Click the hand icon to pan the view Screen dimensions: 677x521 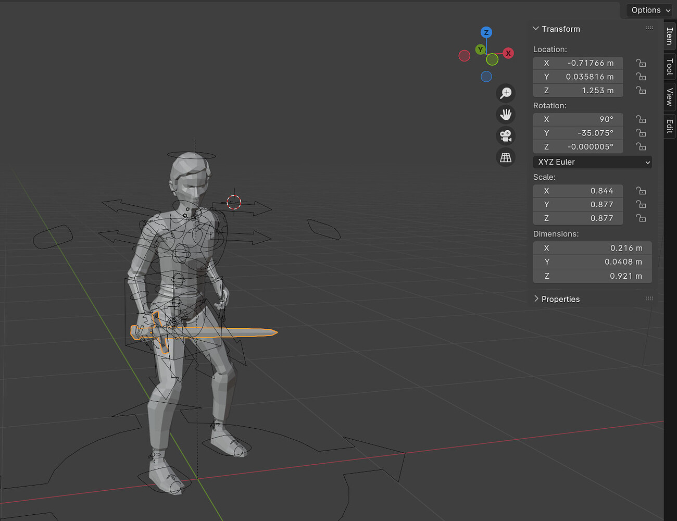click(506, 115)
